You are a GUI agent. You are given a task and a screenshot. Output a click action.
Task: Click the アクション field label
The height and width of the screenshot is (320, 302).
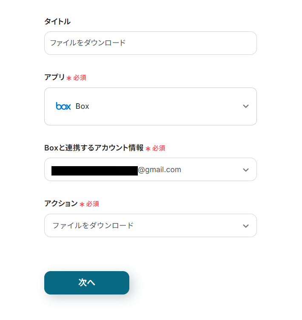point(61,204)
